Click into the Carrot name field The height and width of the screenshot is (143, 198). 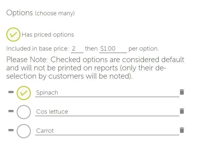[x=107, y=131]
